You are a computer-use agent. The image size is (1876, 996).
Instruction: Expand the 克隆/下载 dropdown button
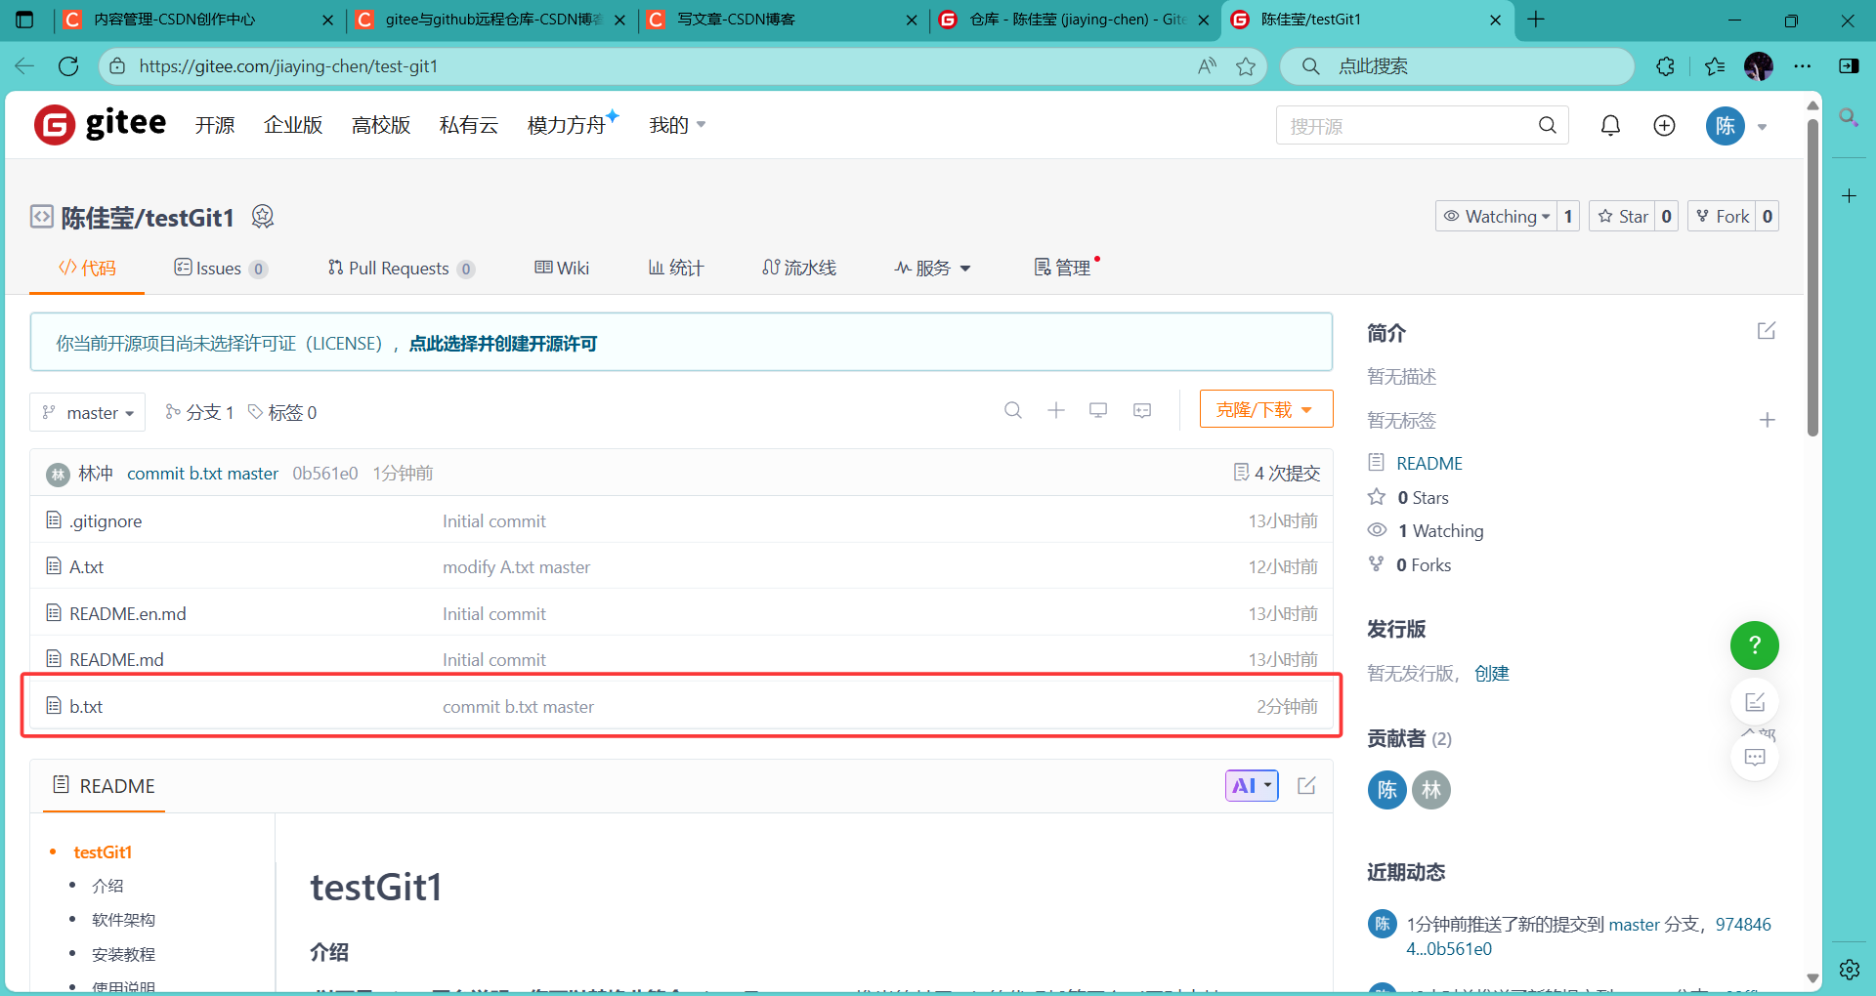[1266, 409]
